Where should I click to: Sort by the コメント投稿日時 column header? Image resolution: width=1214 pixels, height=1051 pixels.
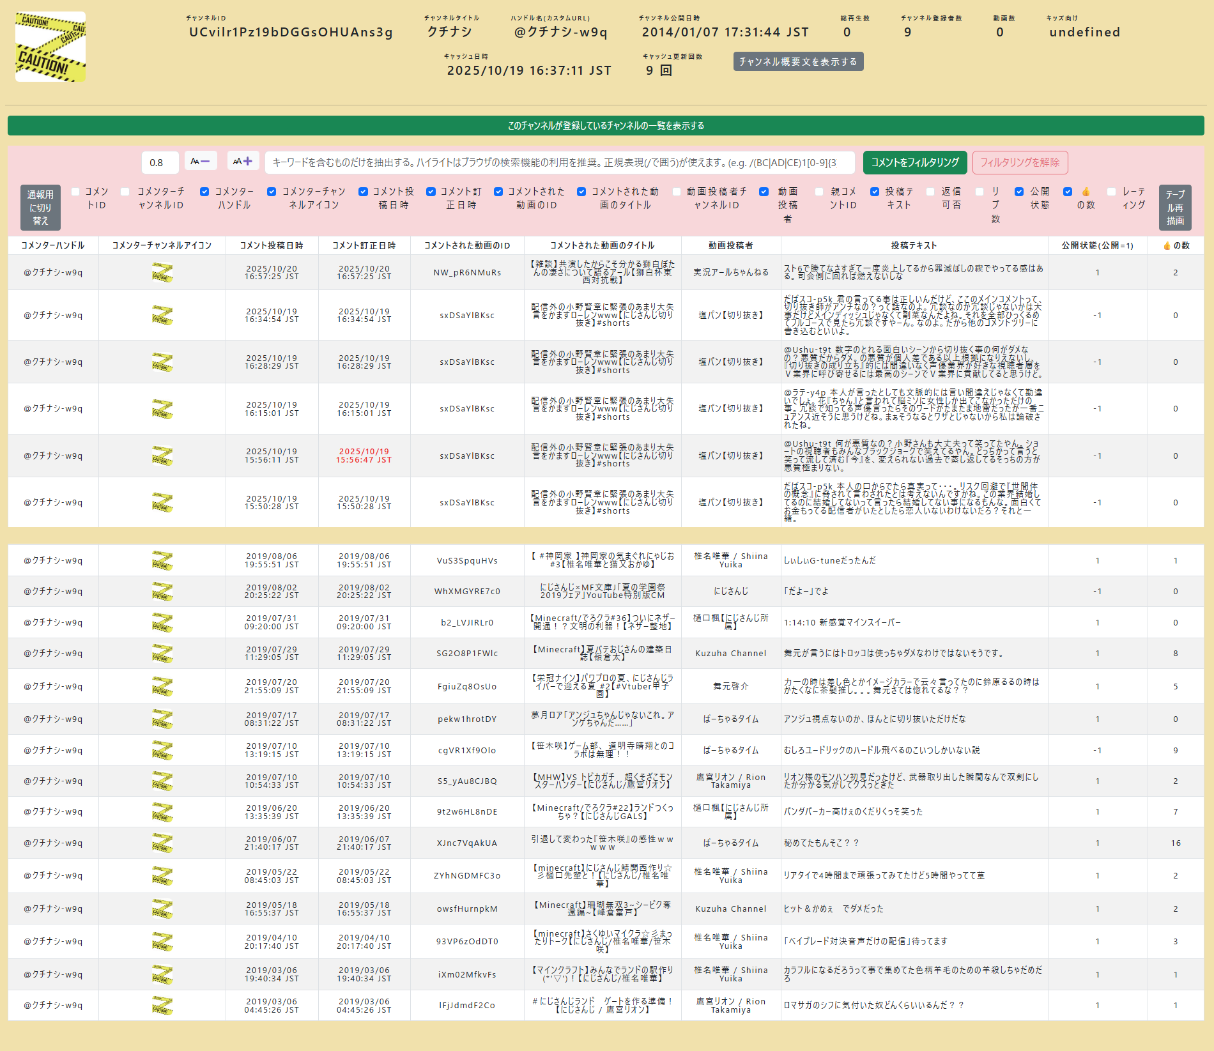tap(272, 245)
